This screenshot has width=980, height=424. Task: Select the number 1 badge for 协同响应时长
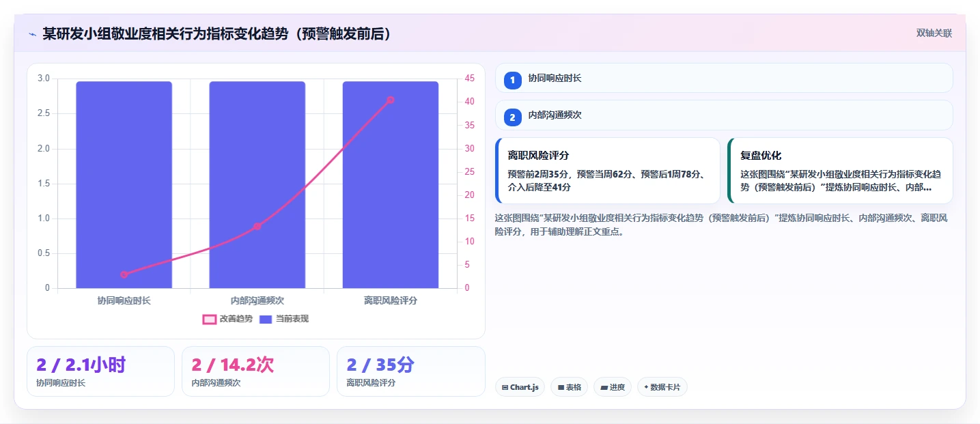point(512,80)
